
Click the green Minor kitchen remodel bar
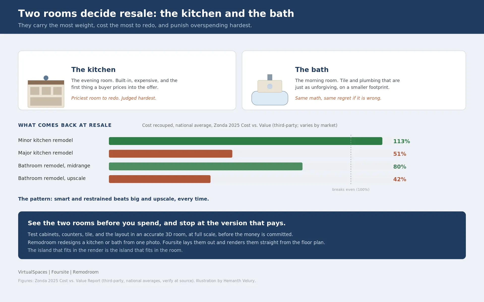coord(246,141)
